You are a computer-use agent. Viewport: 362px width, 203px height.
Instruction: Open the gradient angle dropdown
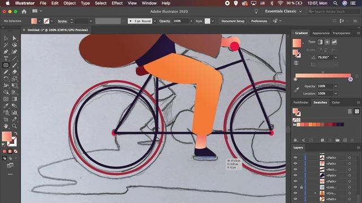[x=335, y=58]
